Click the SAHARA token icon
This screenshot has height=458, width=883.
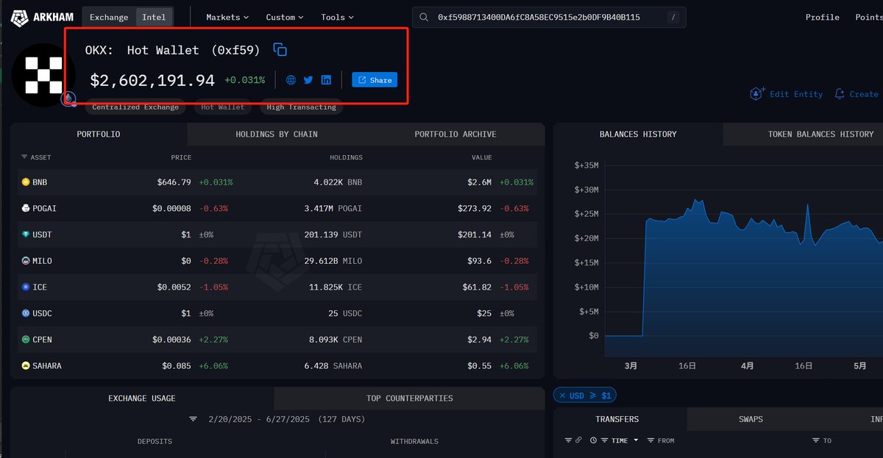tap(26, 365)
